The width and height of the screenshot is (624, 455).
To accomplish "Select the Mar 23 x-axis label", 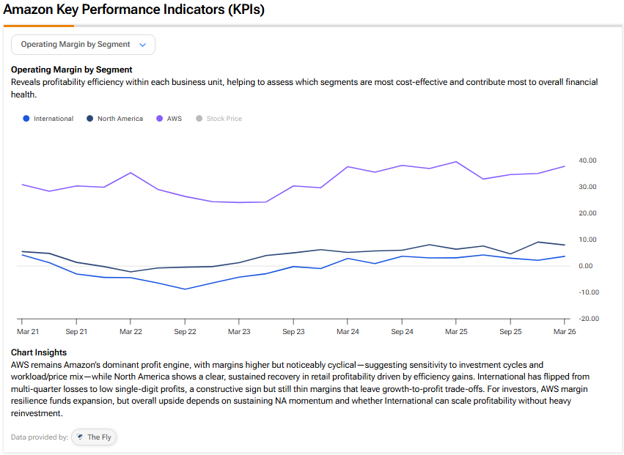I will point(239,332).
